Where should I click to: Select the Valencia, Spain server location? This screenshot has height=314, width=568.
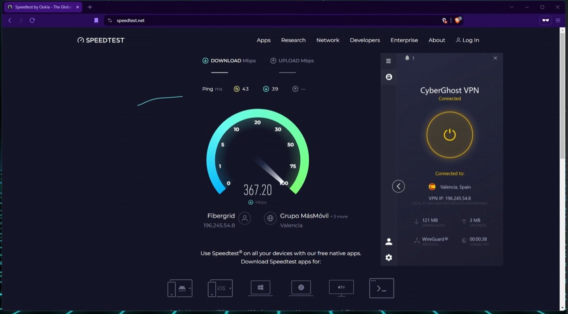(x=455, y=187)
